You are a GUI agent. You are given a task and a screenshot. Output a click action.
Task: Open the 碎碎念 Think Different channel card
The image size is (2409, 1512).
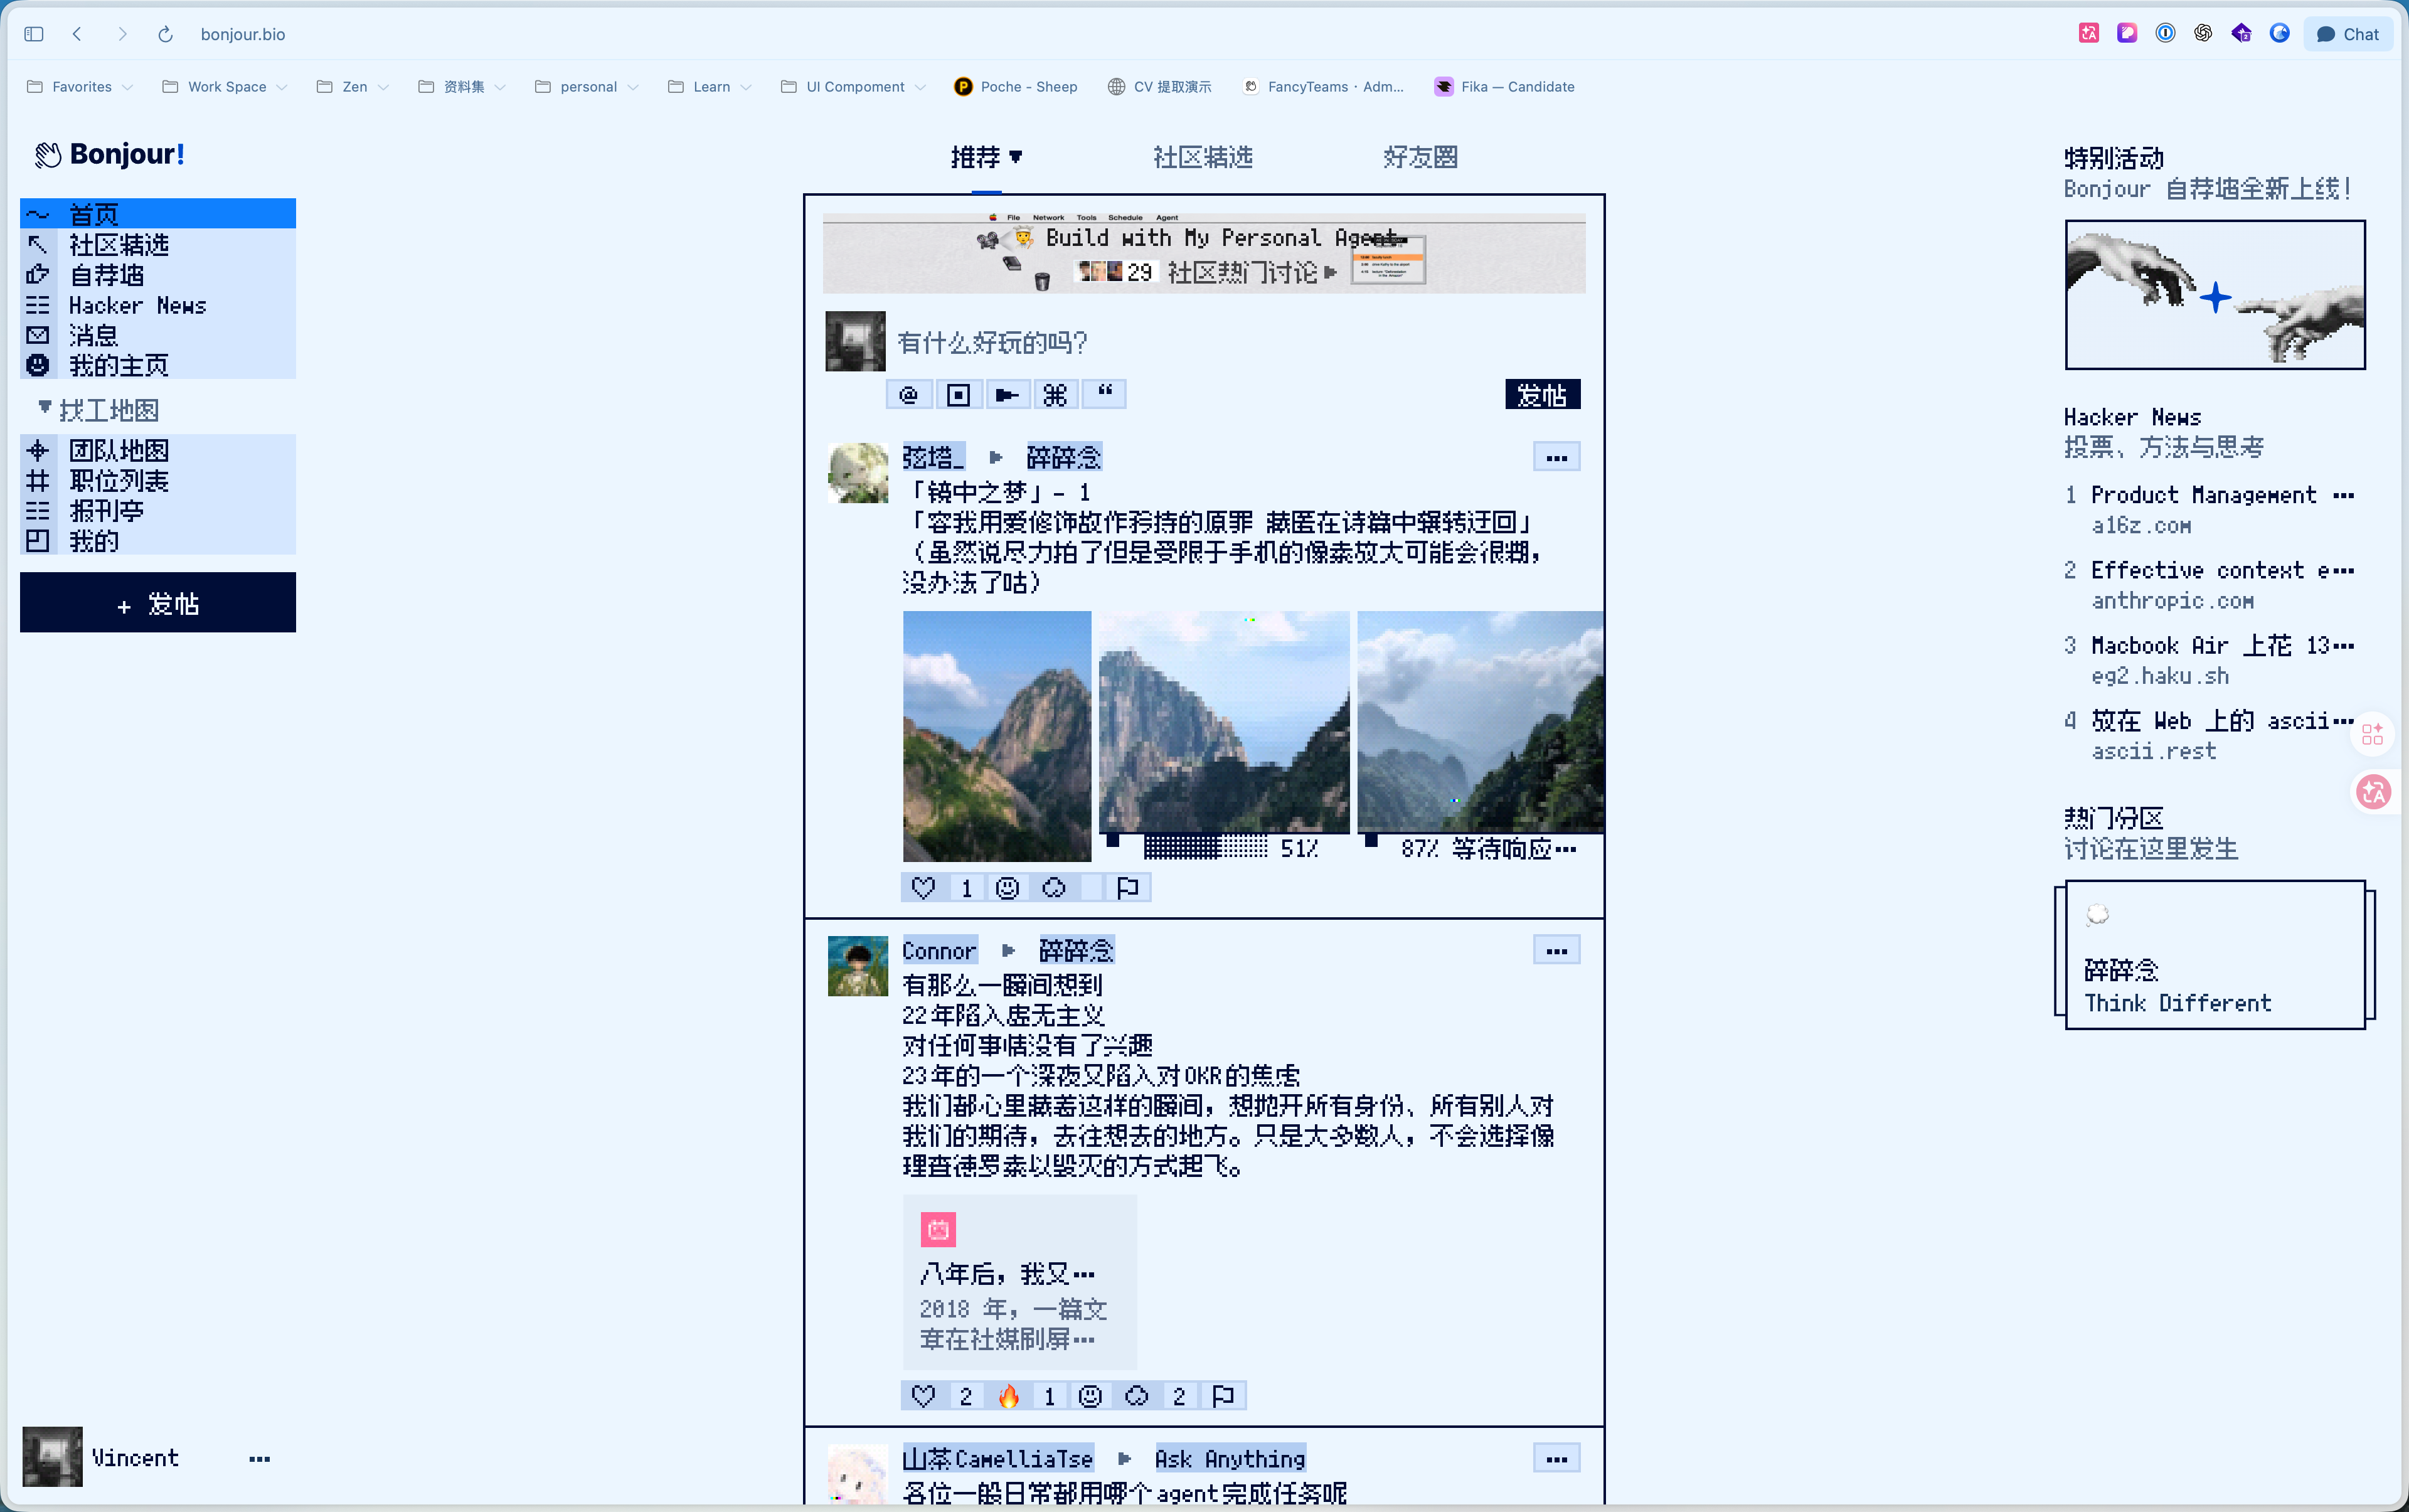click(2214, 955)
